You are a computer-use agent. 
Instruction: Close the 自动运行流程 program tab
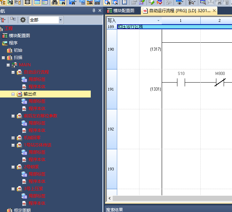[214, 11]
